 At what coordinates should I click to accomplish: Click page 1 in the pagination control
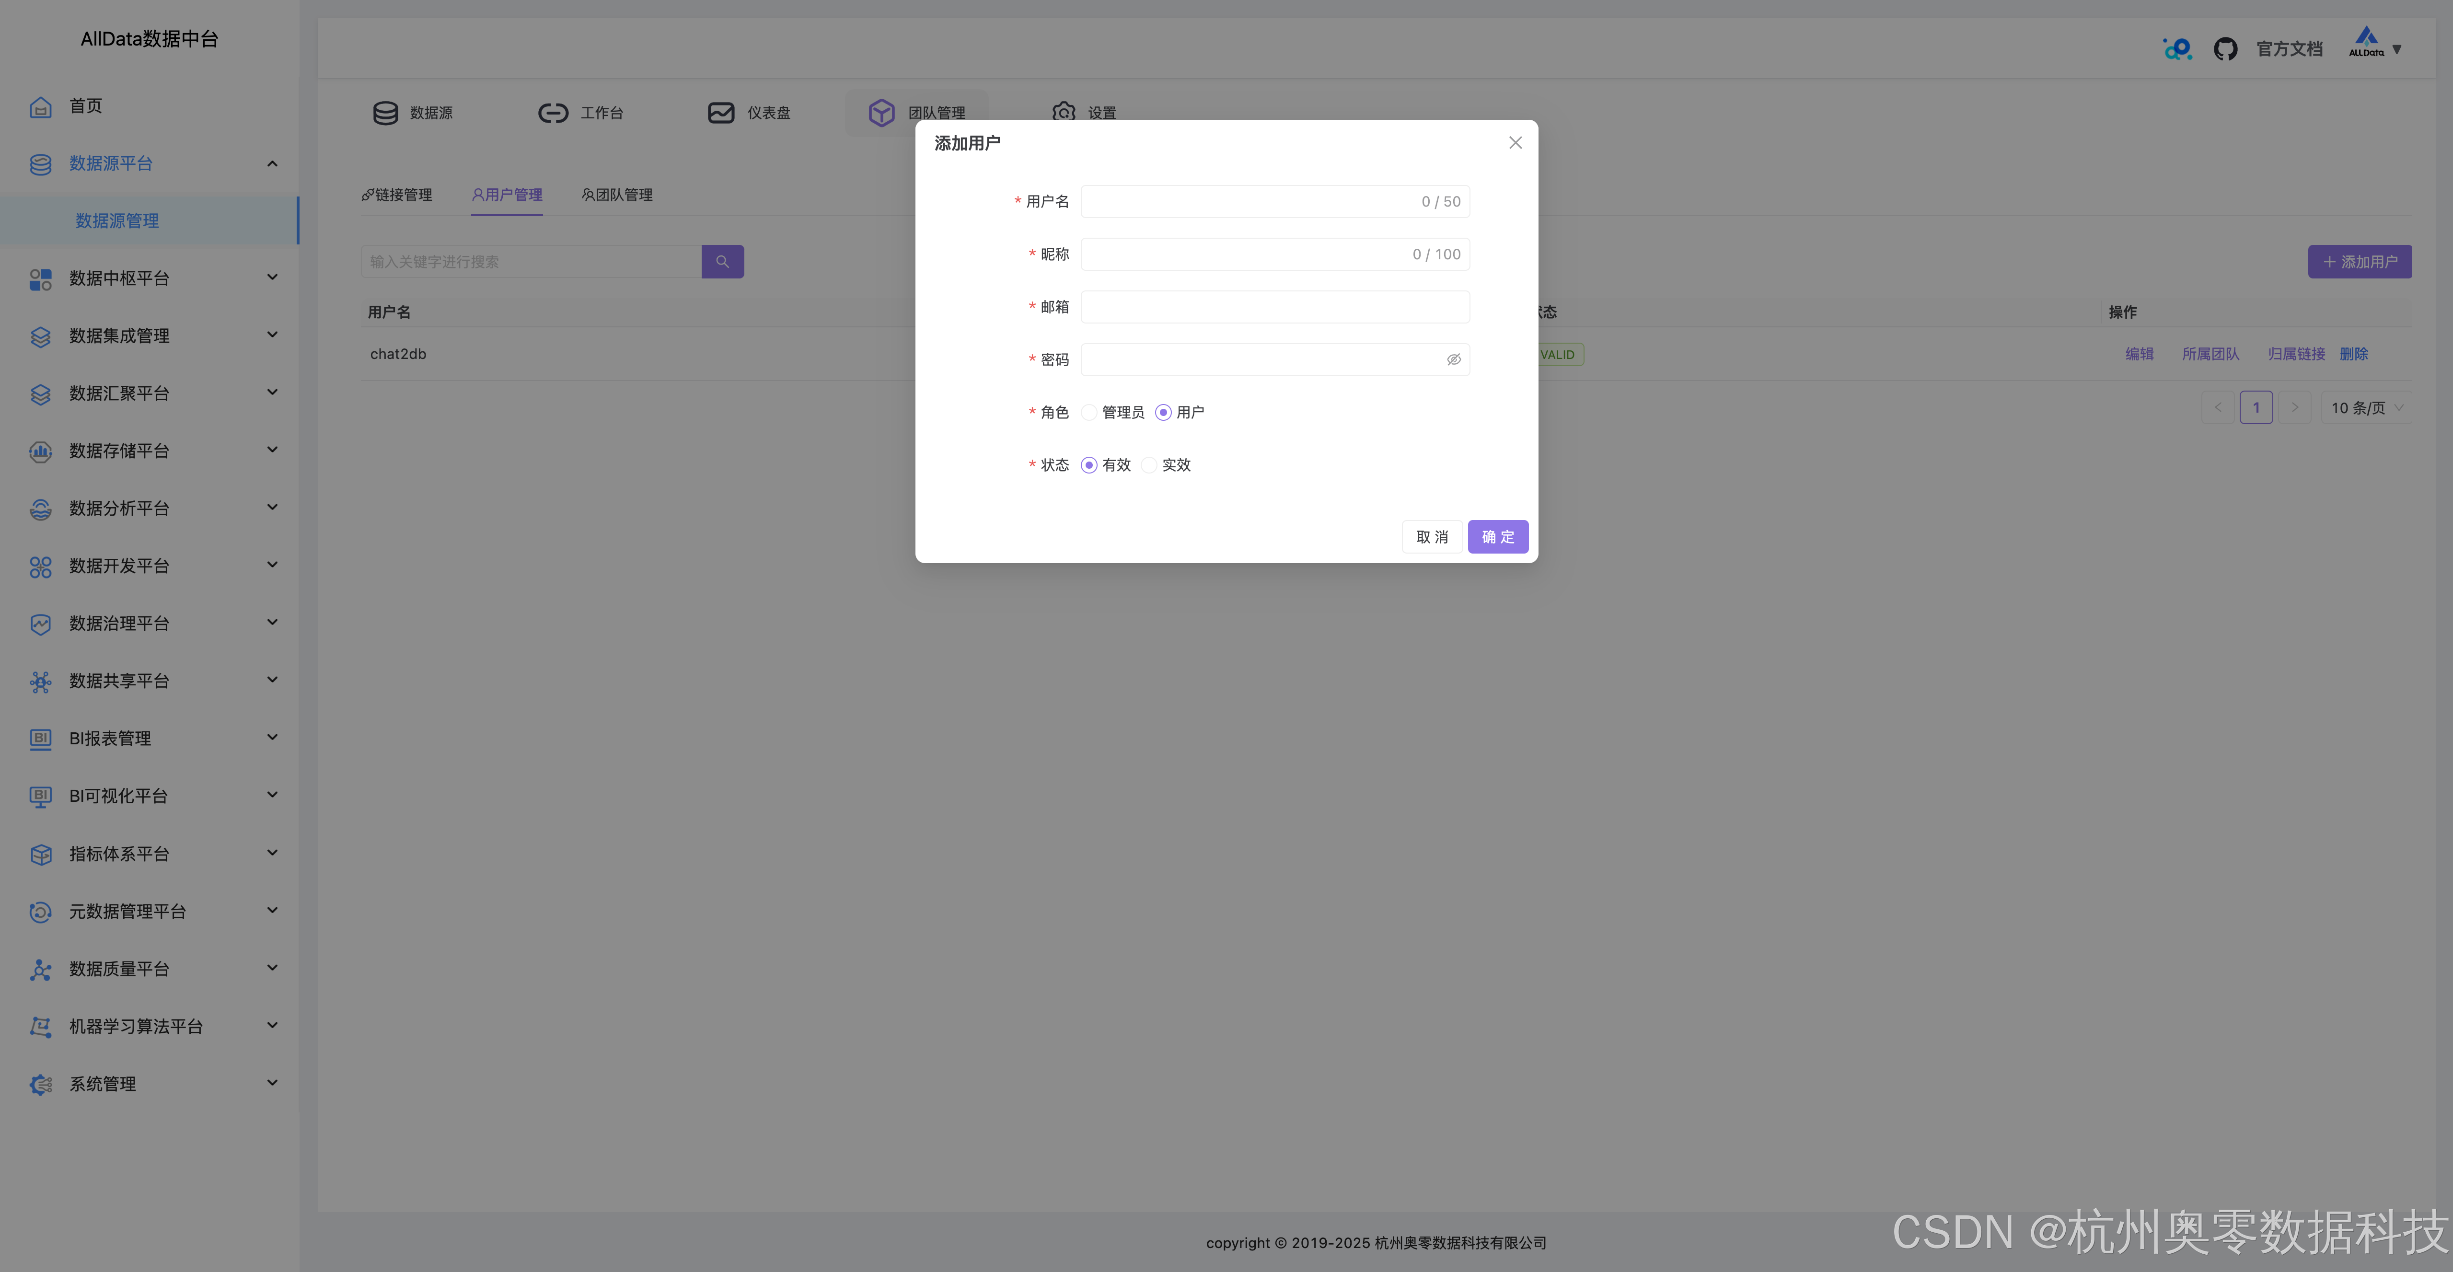[2257, 406]
